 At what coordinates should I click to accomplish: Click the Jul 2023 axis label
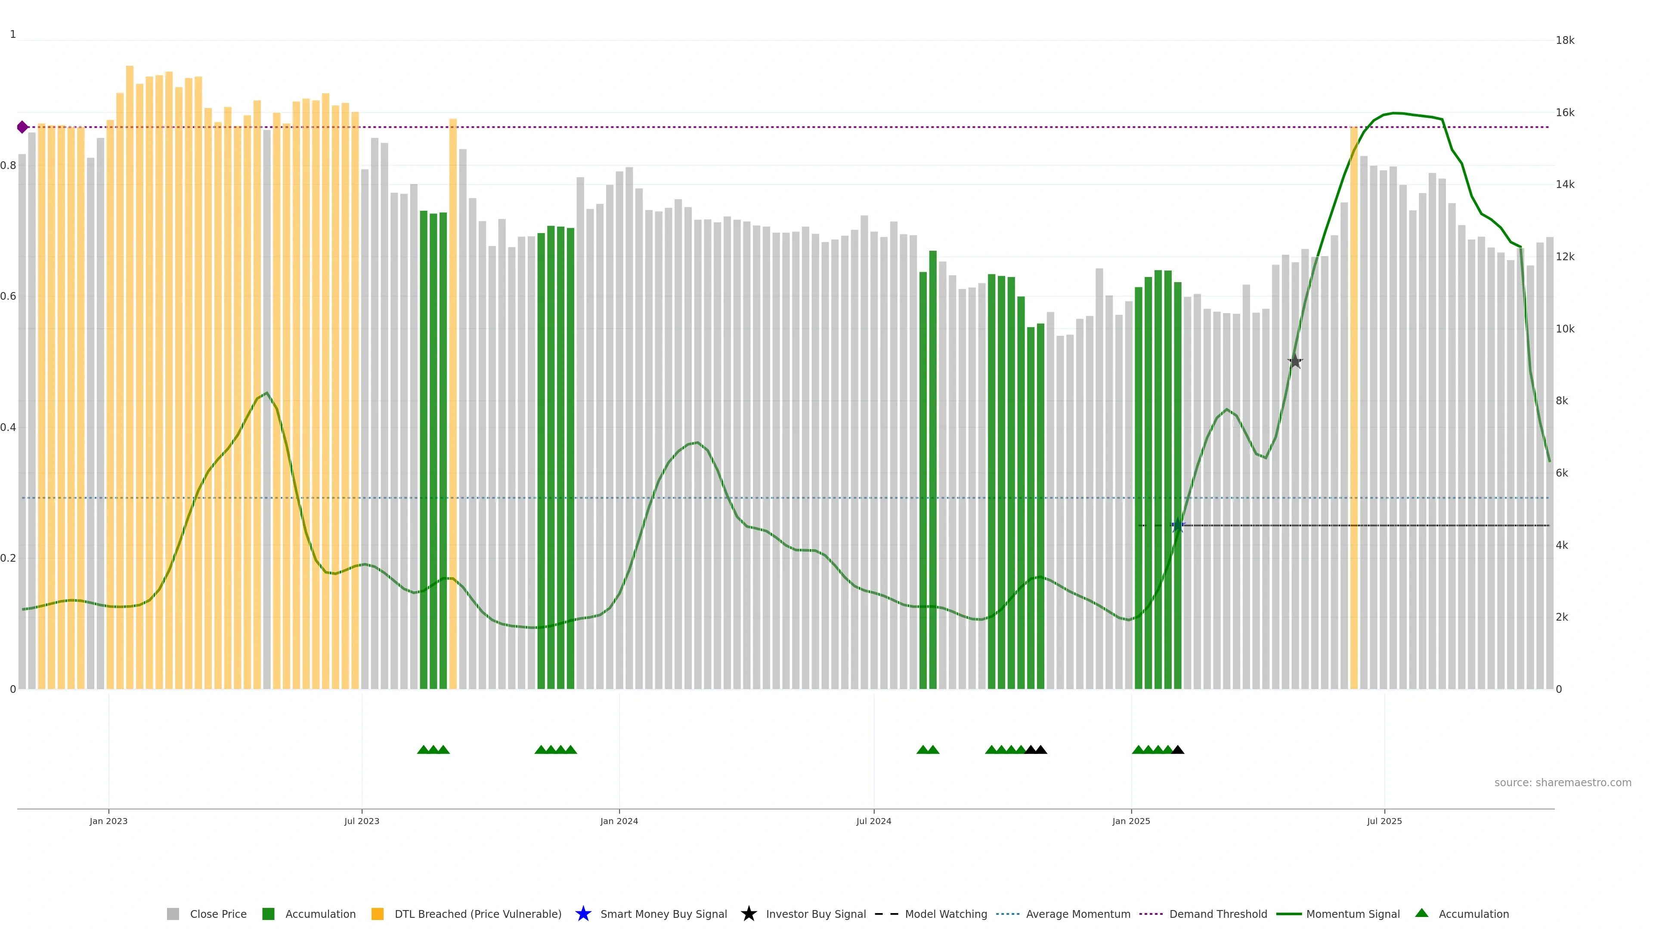click(x=361, y=821)
